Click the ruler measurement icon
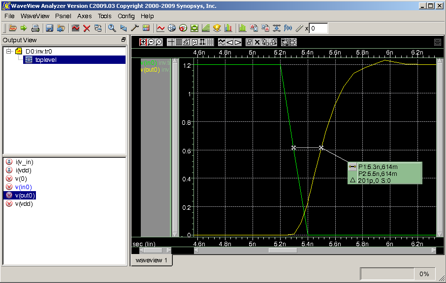The width and height of the screenshot is (446, 283). [x=299, y=28]
